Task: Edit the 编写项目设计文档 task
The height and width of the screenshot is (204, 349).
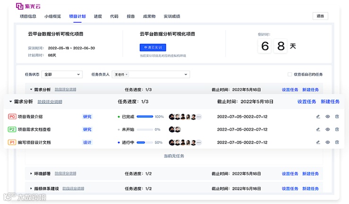Action: (318, 142)
